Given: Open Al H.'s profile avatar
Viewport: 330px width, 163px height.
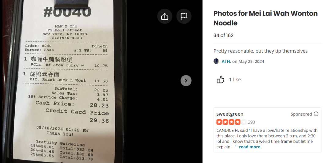Looking at the screenshot, I should point(216,61).
